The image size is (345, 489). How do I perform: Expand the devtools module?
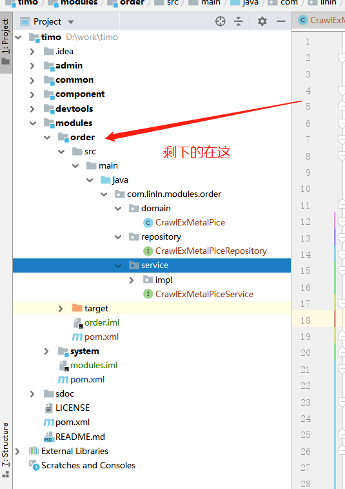pyautogui.click(x=32, y=109)
